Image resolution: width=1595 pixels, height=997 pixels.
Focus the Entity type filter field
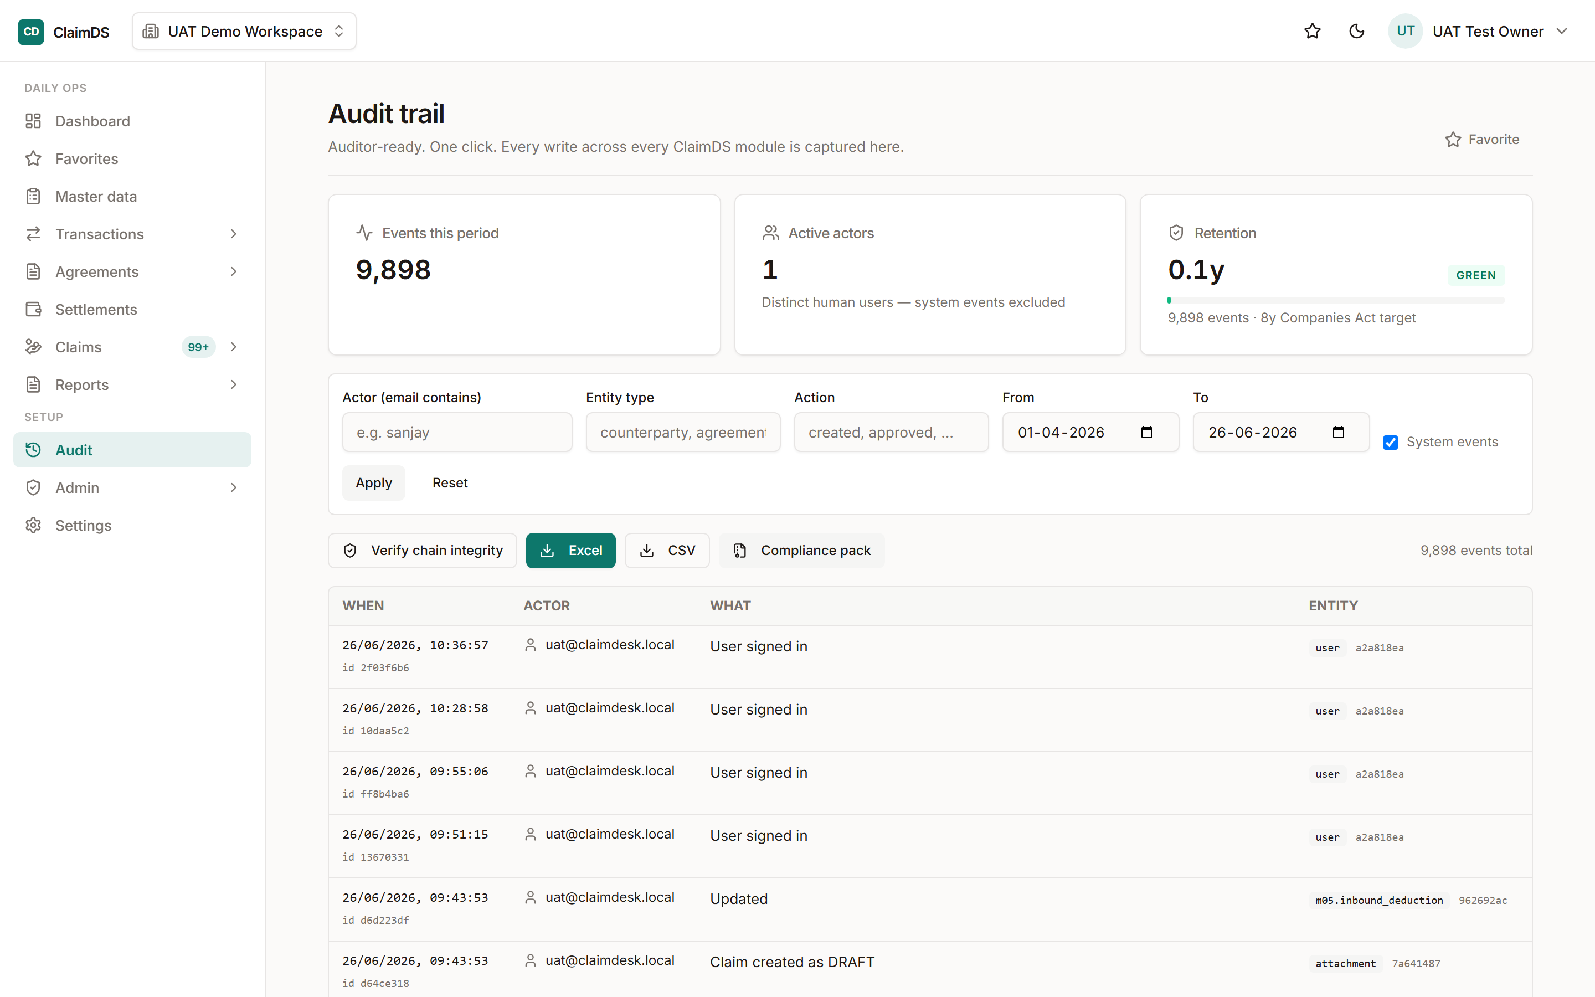coord(683,432)
